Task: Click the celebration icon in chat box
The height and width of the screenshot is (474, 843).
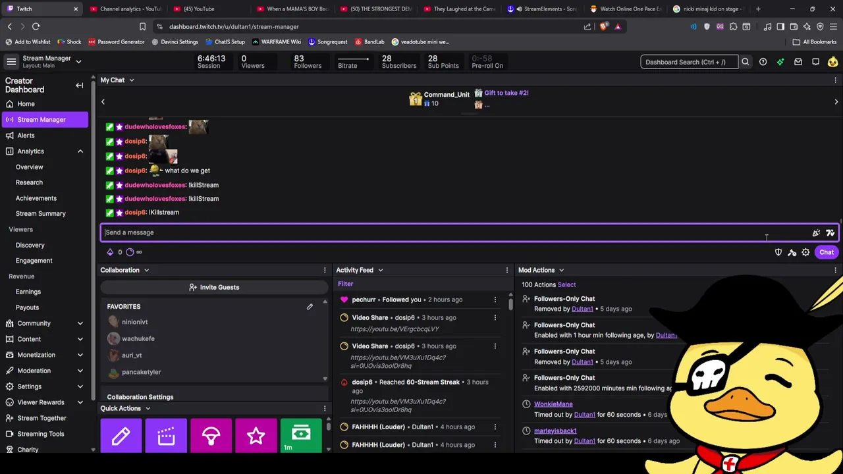Action: [816, 232]
